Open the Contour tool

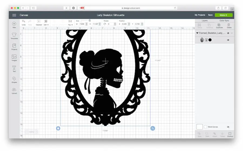230,134
